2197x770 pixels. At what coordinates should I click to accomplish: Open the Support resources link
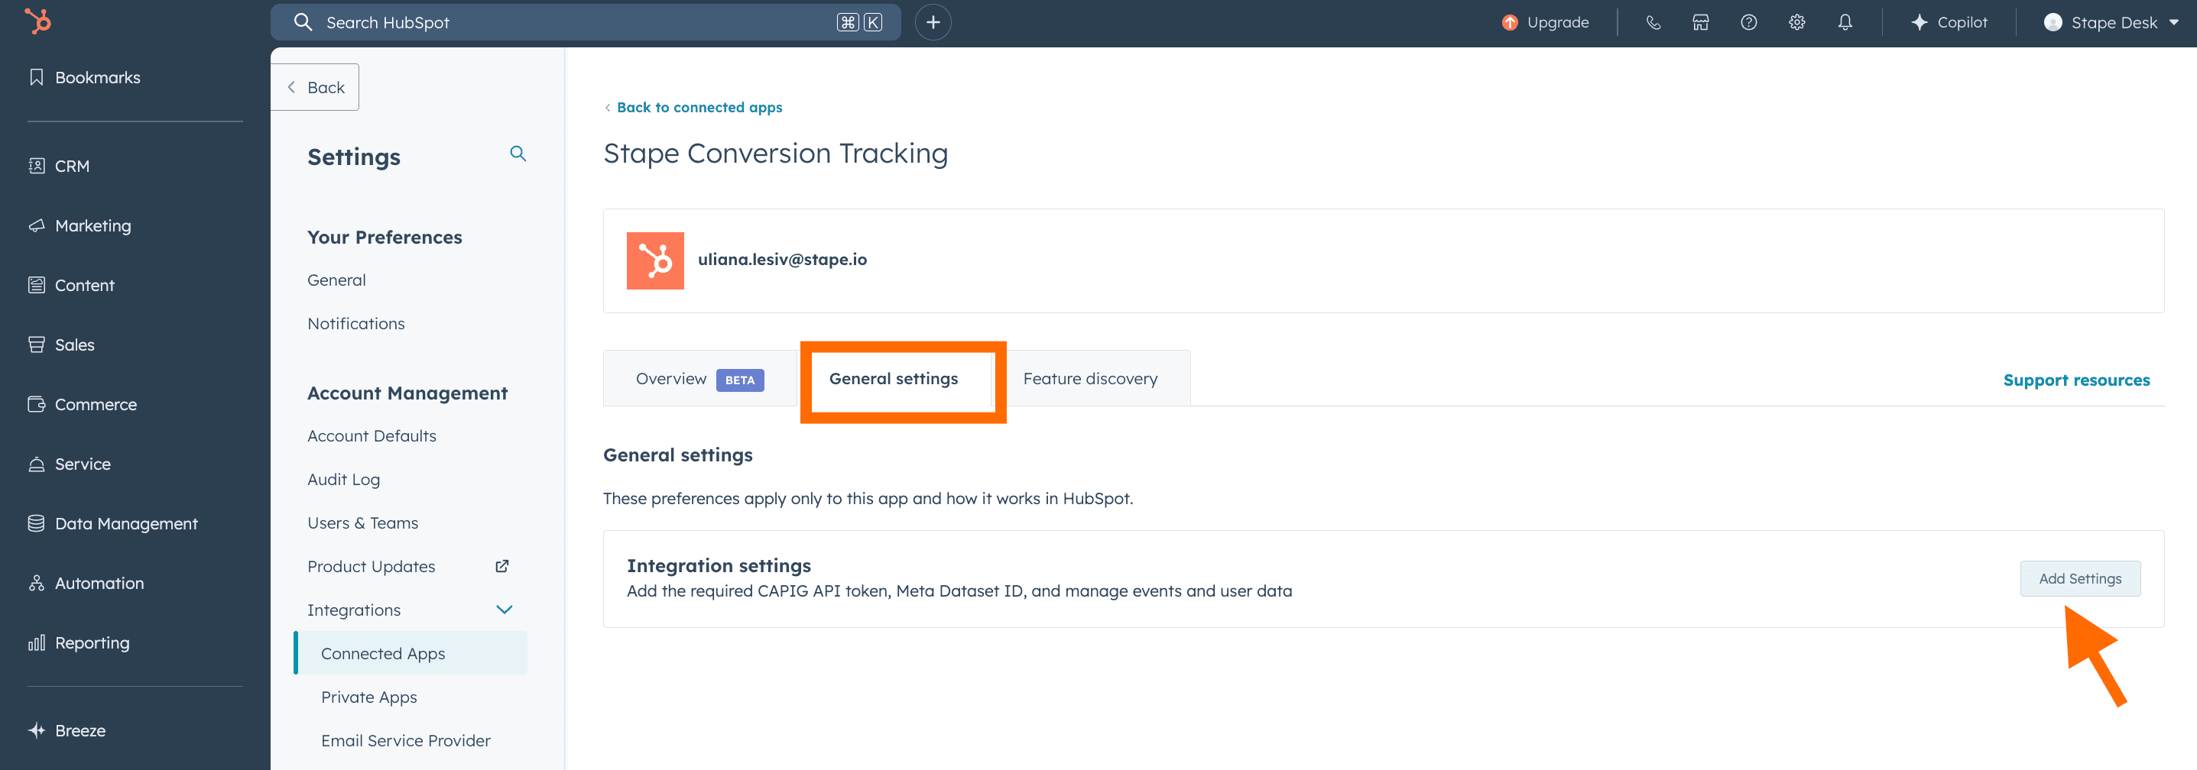(2076, 380)
